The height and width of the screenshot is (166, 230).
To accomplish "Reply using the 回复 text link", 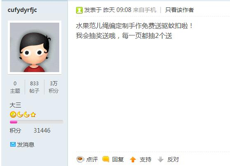I will click(x=118, y=159).
